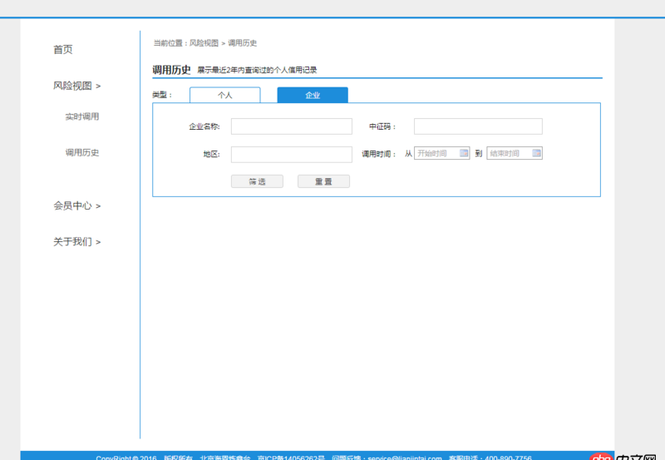665x460 pixels.
Task: Open the start time calendar icon
Action: pos(464,153)
